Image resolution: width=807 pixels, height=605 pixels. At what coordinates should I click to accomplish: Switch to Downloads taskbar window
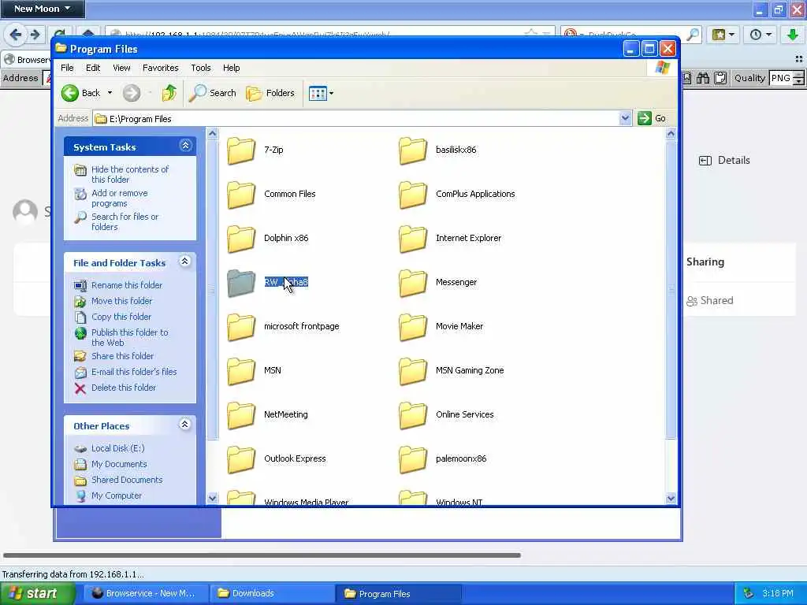pyautogui.click(x=271, y=593)
